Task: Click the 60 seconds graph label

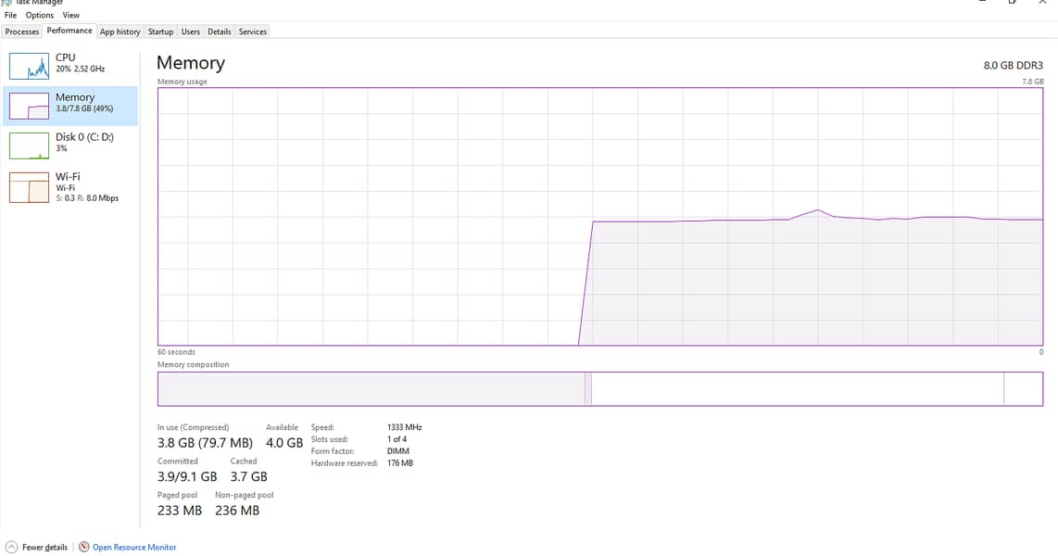Action: pyautogui.click(x=176, y=352)
